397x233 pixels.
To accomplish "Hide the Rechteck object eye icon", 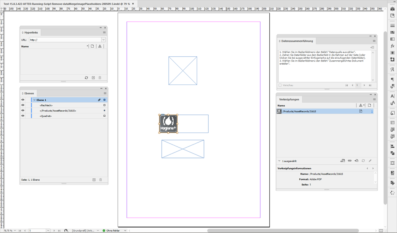I will coord(23,105).
